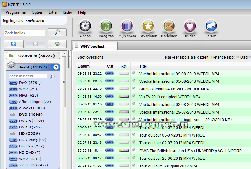
Task: Toggle seen mark for Tour du Jour 29-06-2013
Action: [x=134, y=158]
